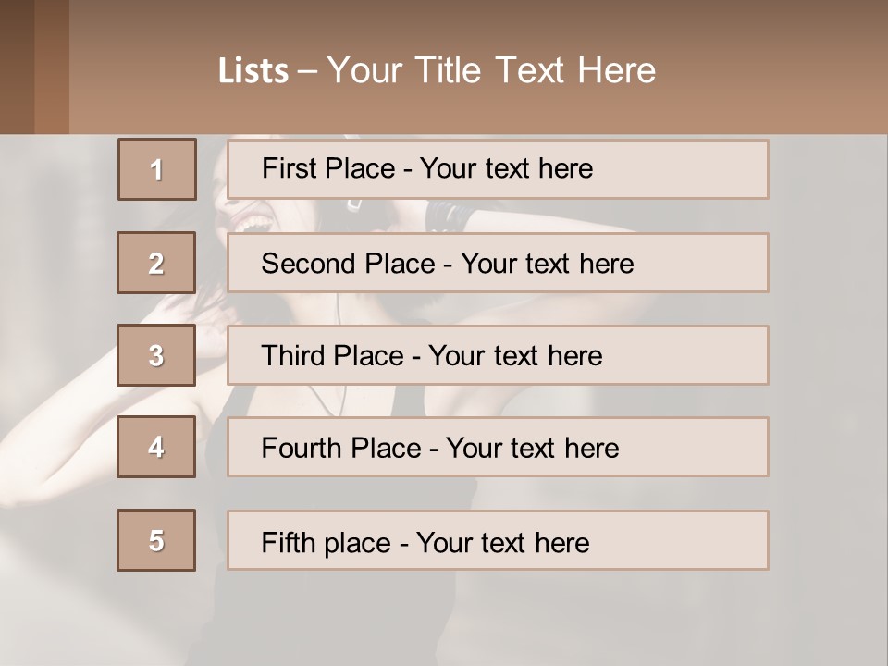Click empty header band right of title
888x666 pixels.
pyautogui.click(x=777, y=70)
